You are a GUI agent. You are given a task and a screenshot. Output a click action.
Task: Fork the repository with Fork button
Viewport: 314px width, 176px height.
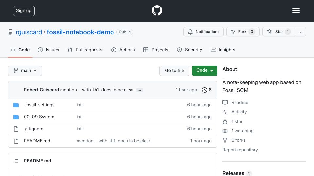(x=243, y=32)
